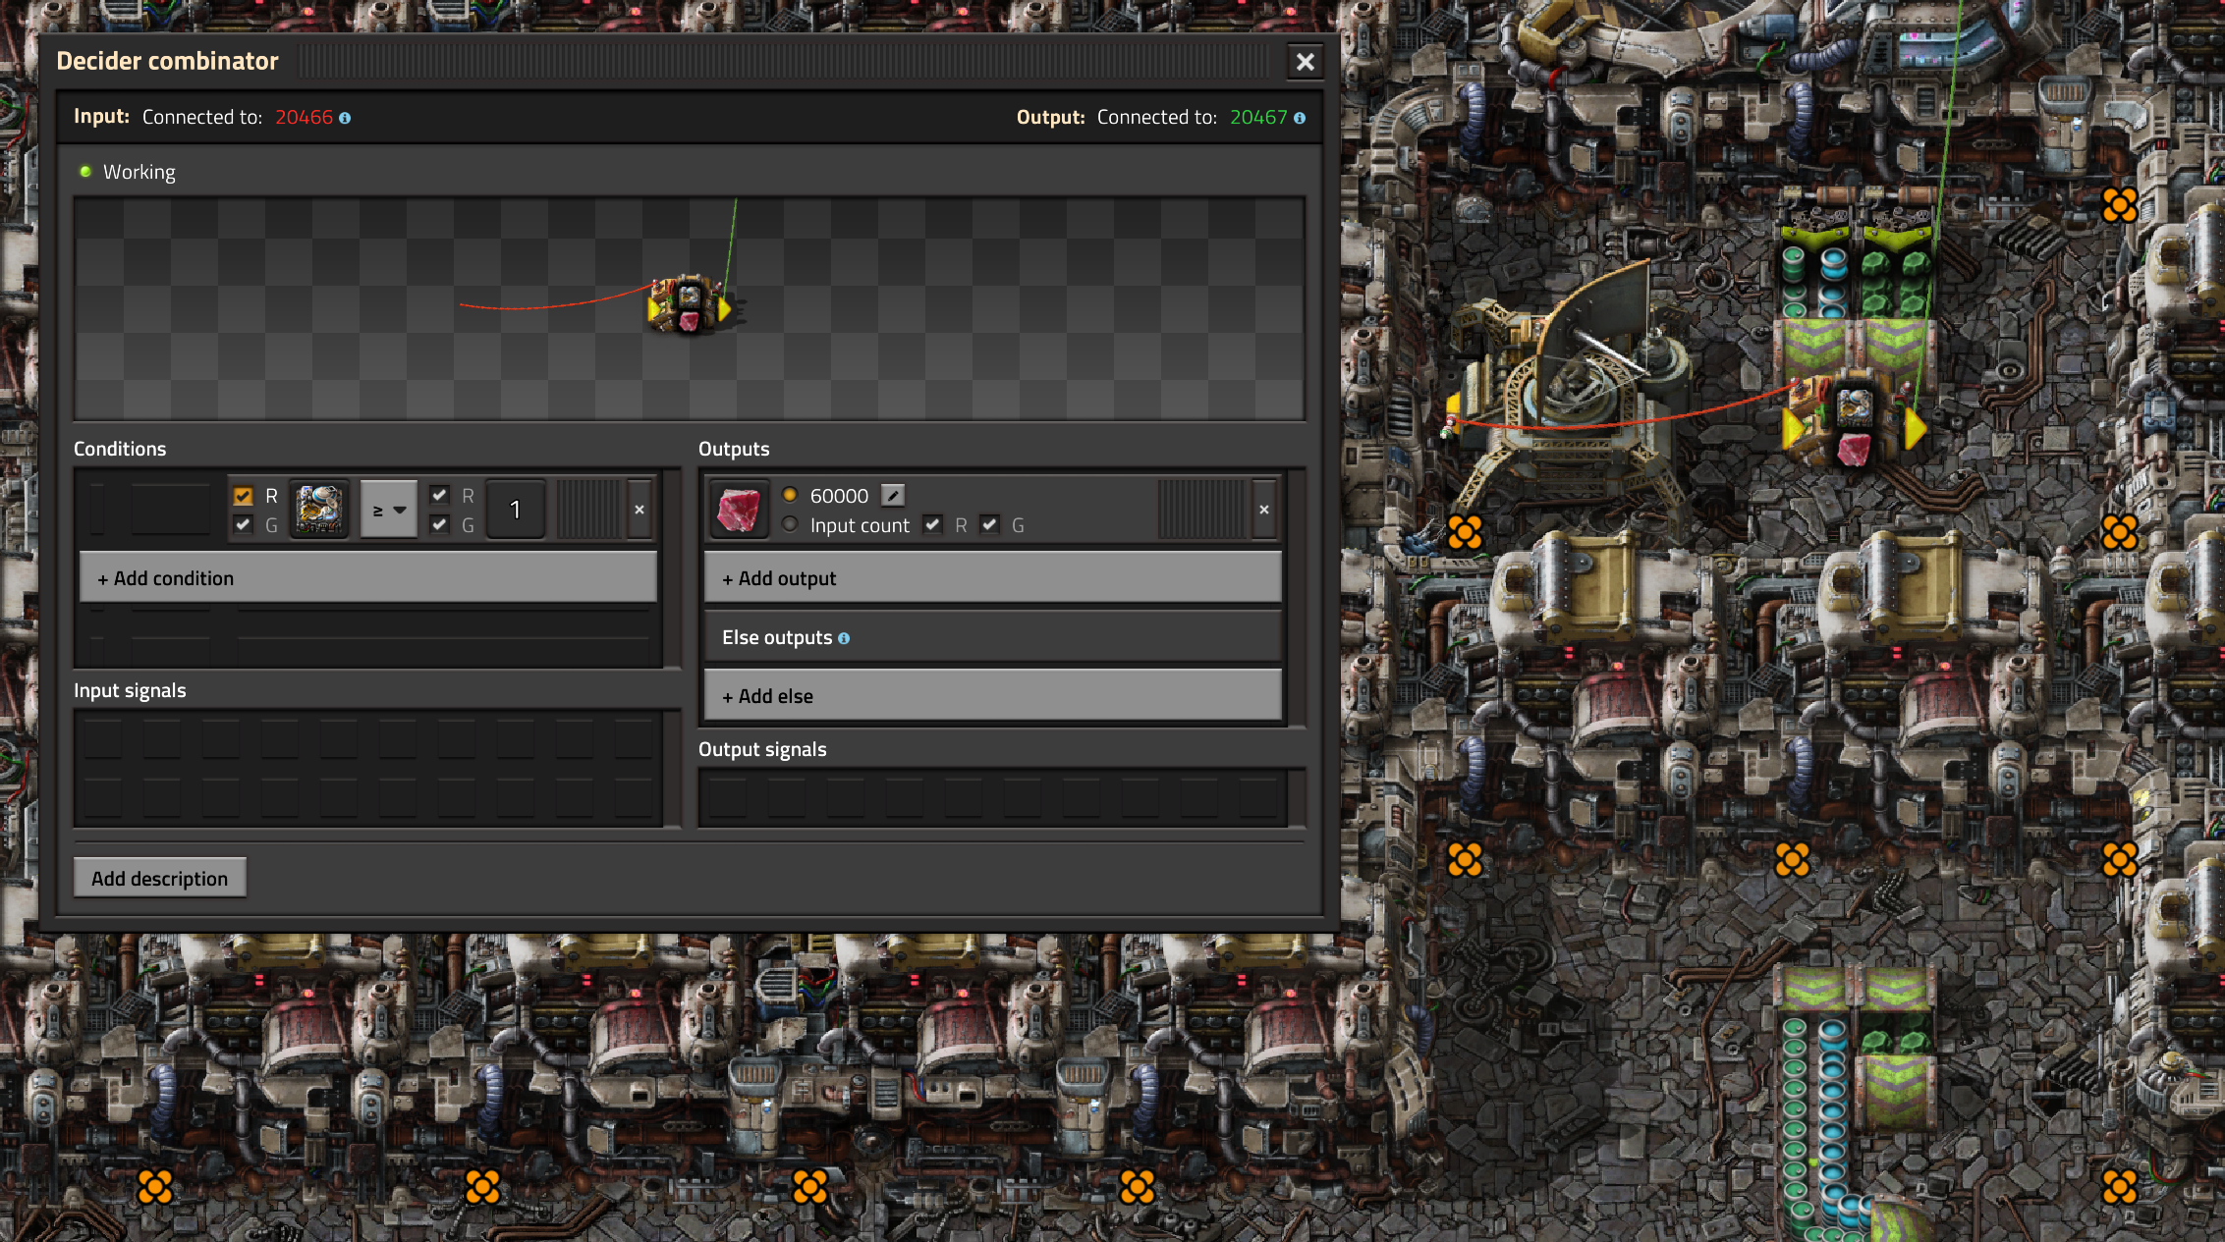Open the ≥ comparator dropdown
Screen dimensions: 2225x1242
point(389,510)
